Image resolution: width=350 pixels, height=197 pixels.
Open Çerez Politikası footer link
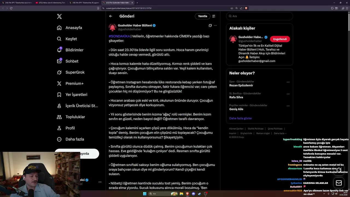pos(275,129)
